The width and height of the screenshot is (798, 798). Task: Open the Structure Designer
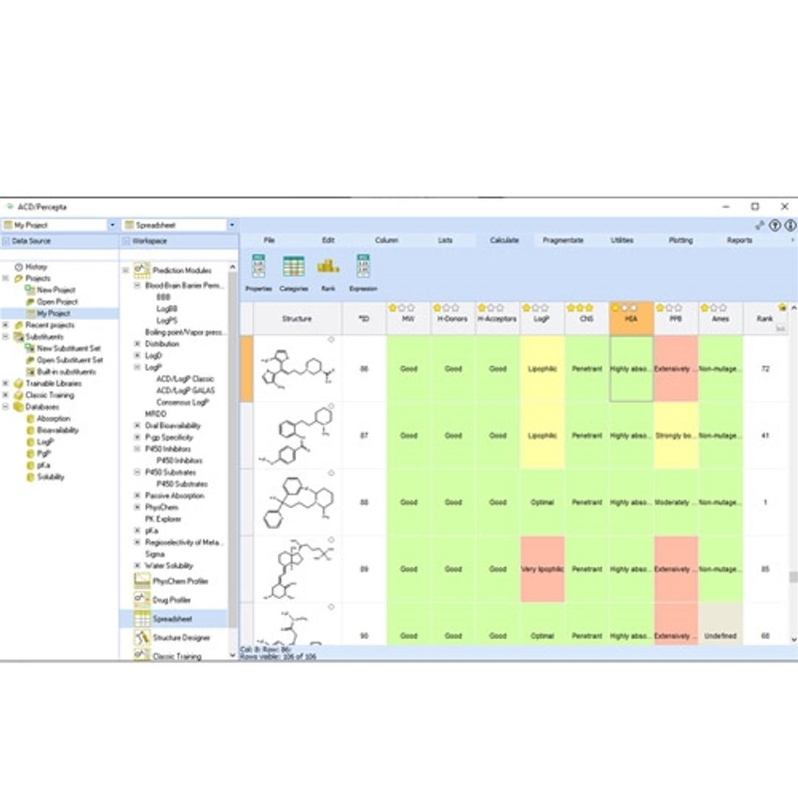coord(177,637)
